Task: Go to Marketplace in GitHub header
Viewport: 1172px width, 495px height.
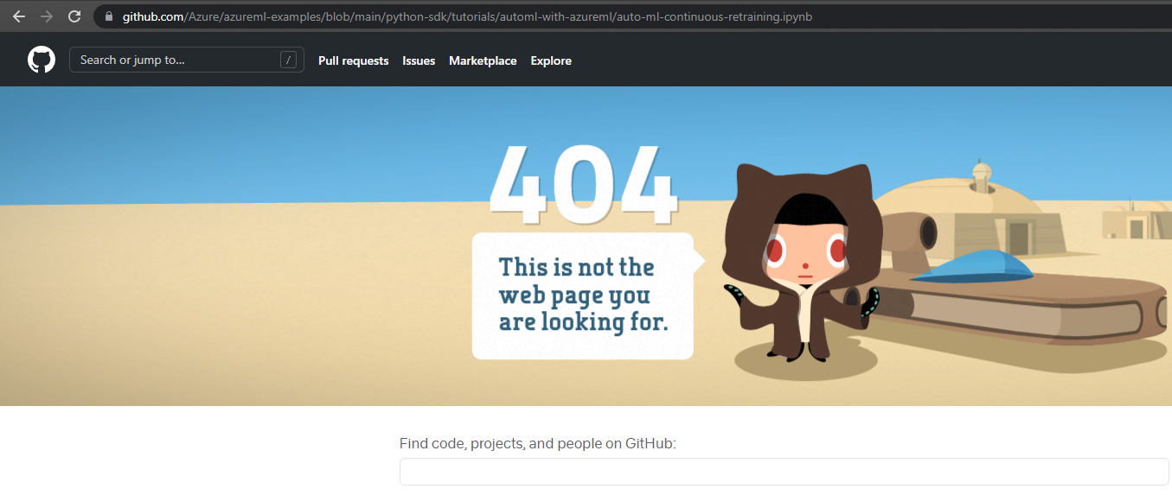Action: point(483,60)
